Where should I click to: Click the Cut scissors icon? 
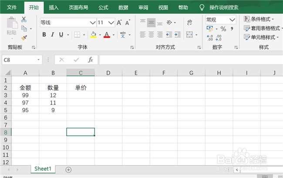point(24,19)
